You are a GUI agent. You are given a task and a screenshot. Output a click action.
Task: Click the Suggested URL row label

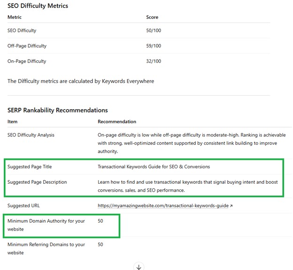tap(23, 206)
